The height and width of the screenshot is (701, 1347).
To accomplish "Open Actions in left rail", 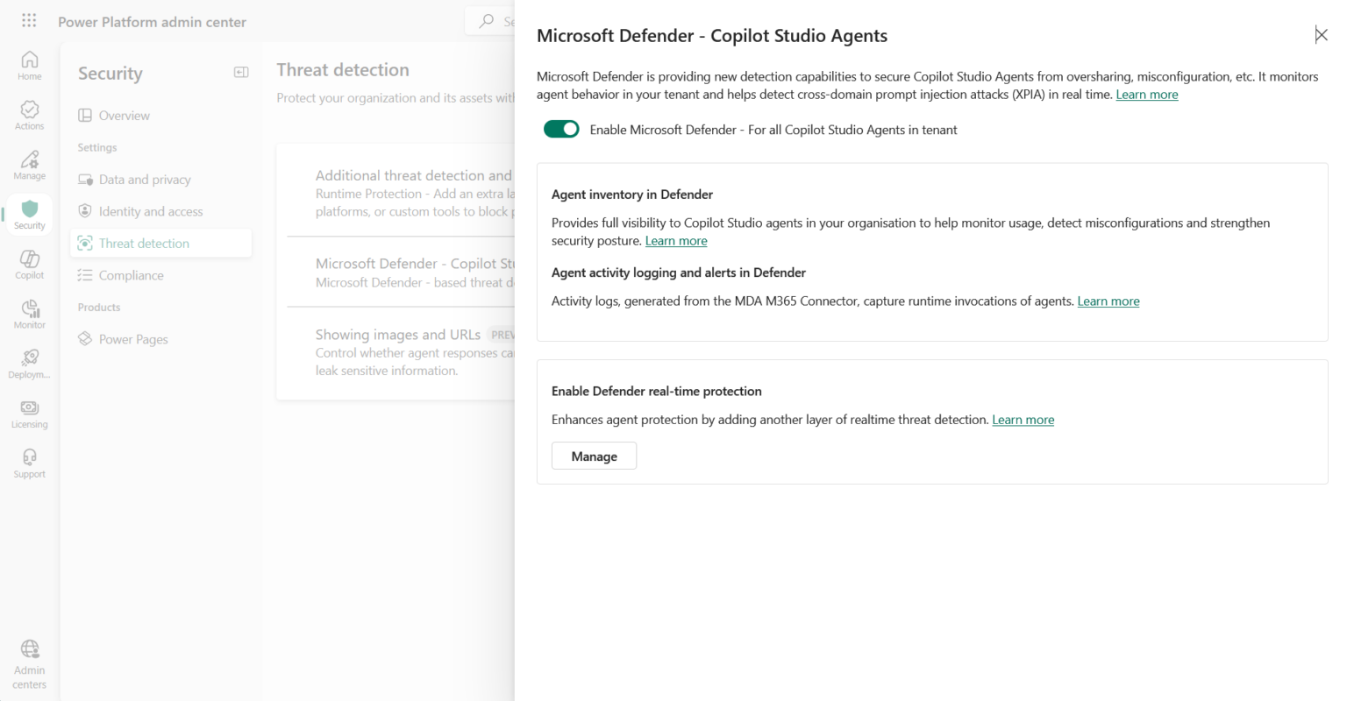I will pyautogui.click(x=29, y=115).
